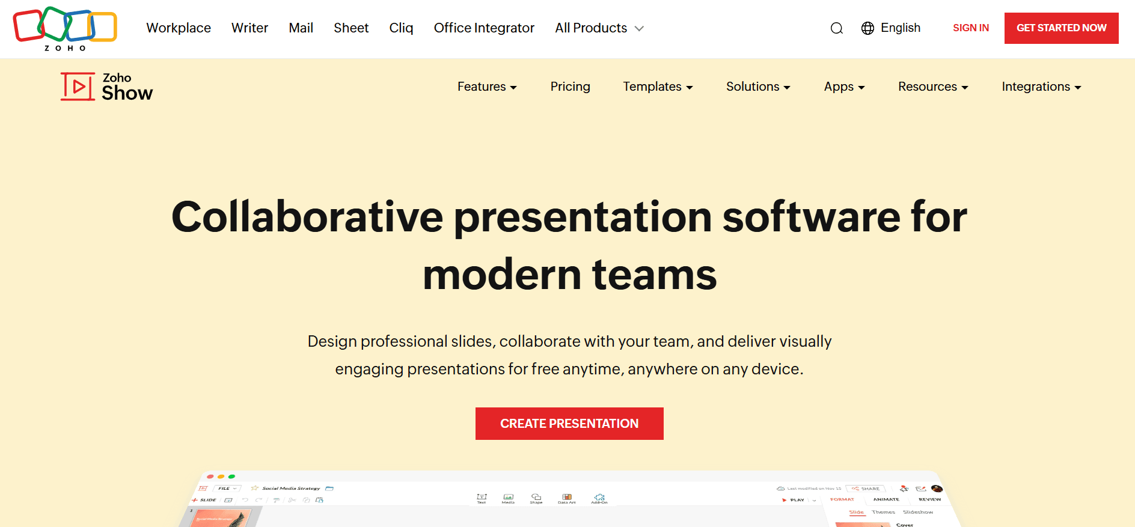Viewport: 1135px width, 527px height.
Task: Click the SIGN IN link
Action: (x=971, y=28)
